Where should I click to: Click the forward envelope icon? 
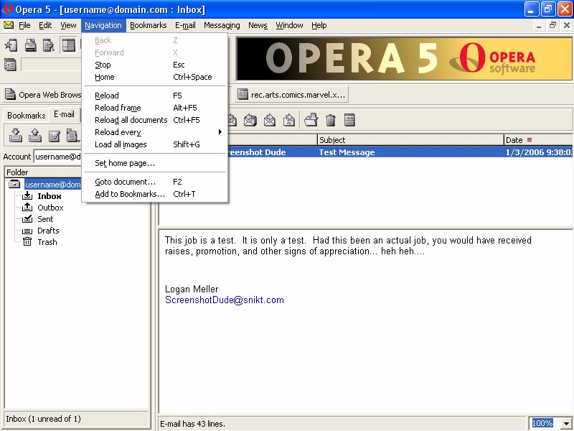(270, 120)
